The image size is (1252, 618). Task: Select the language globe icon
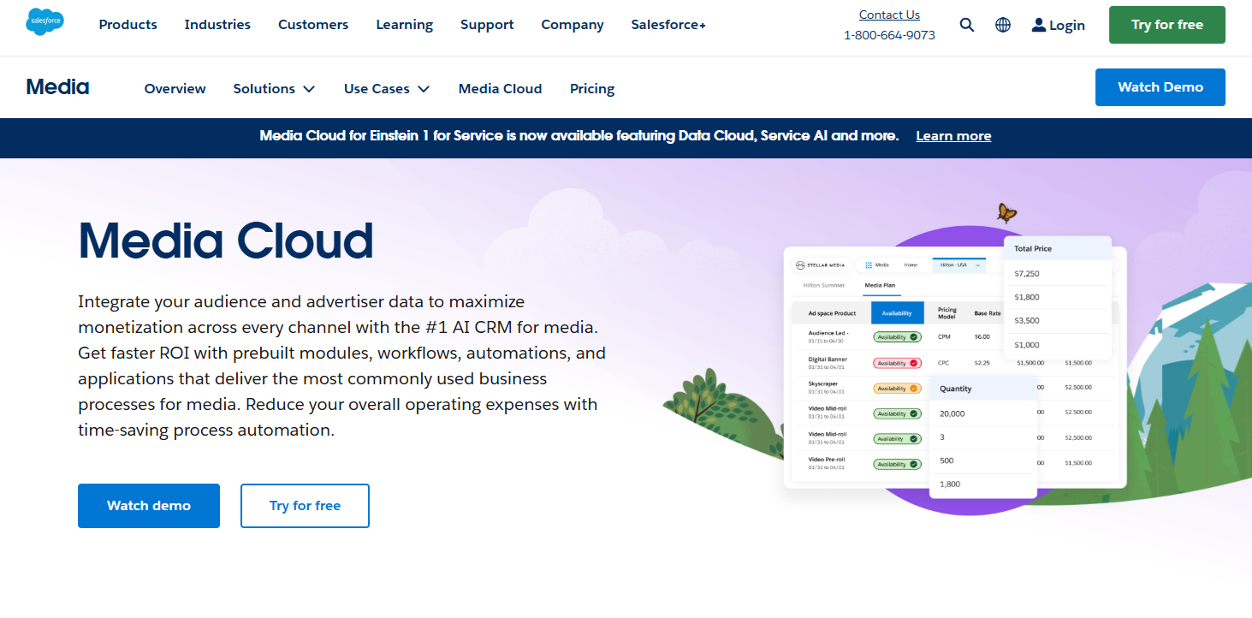pos(1002,25)
